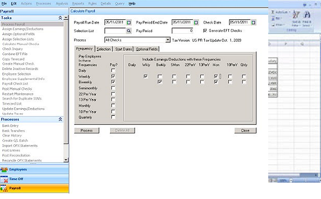Screen dimensions: 321x199
Task: Open the Edit menu
Action: (x=14, y=4)
